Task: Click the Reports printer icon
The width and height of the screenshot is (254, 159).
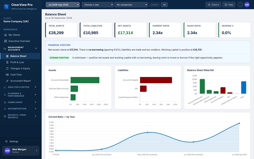Action: [5, 116]
